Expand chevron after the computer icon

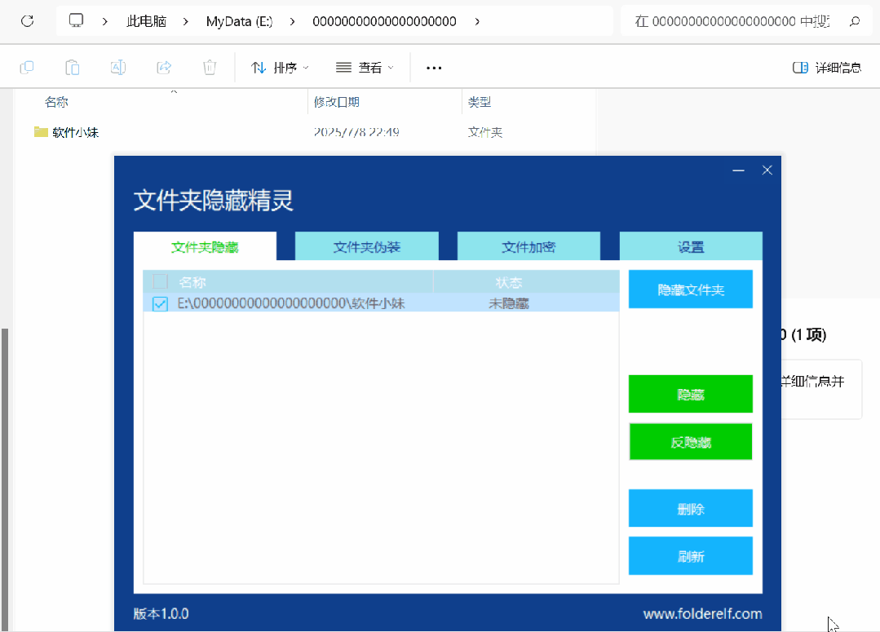pos(105,21)
